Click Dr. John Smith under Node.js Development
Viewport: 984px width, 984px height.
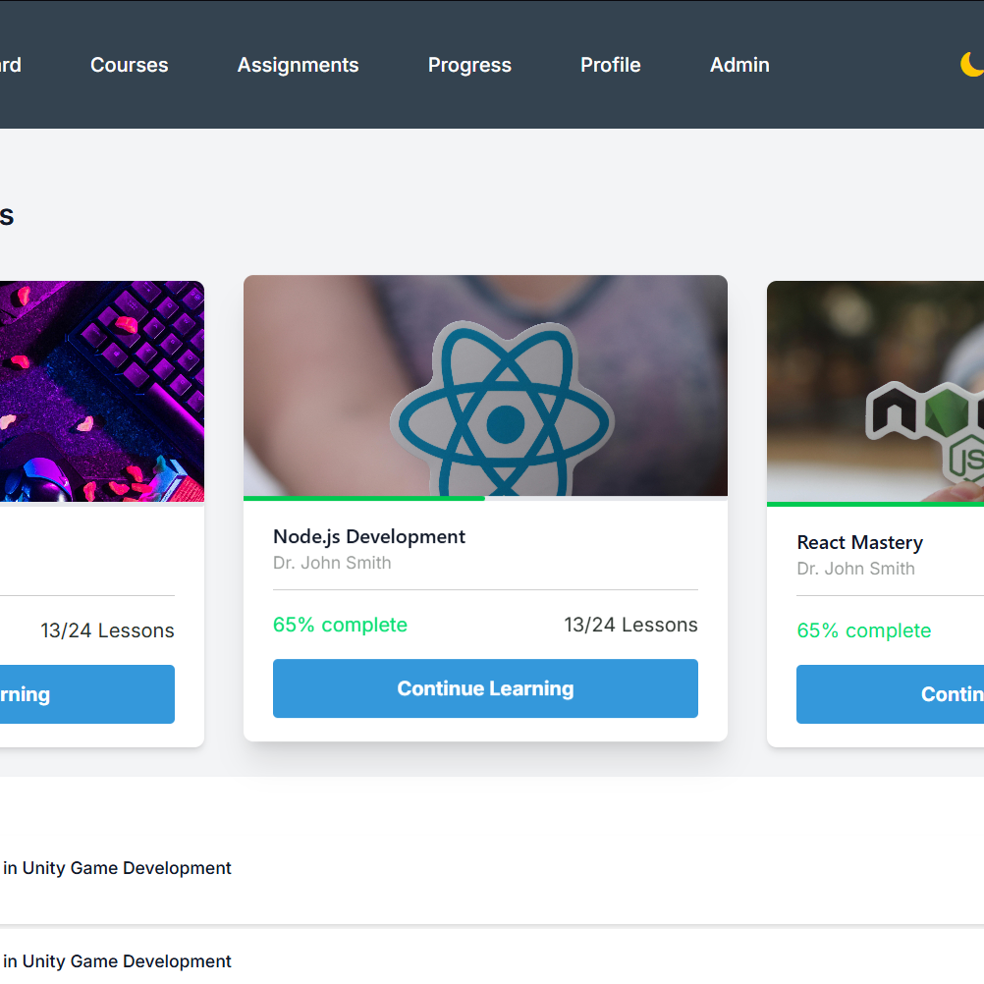[x=332, y=563]
